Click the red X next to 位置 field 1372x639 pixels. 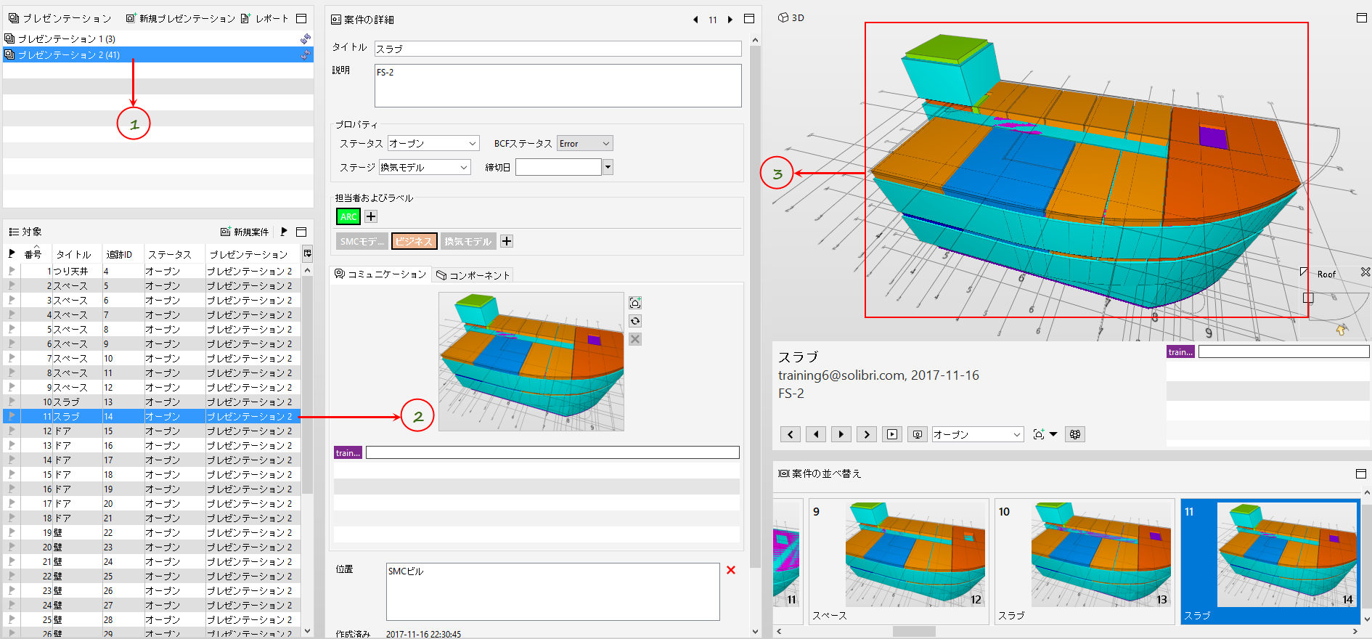[731, 570]
